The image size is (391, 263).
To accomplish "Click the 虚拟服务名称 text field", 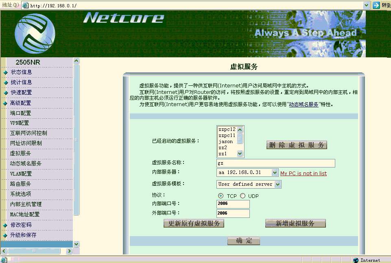I will [275, 163].
